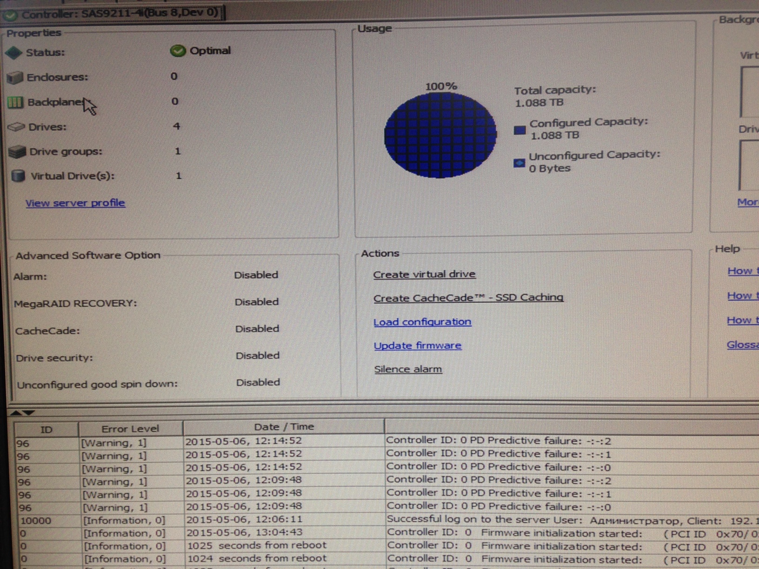759x569 pixels.
Task: Click the Enclosures icon in Properties
Action: (15, 78)
